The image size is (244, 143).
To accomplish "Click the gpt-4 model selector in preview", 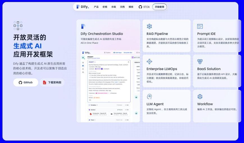I will [136, 57].
